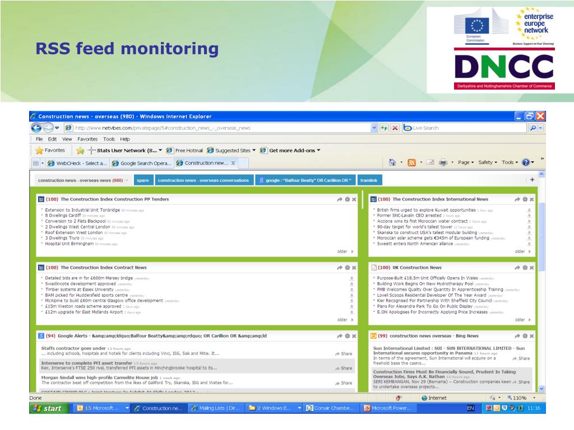Open zoom level 110% dropdown
Image resolution: width=574 pixels, height=430 pixels.
(534, 398)
